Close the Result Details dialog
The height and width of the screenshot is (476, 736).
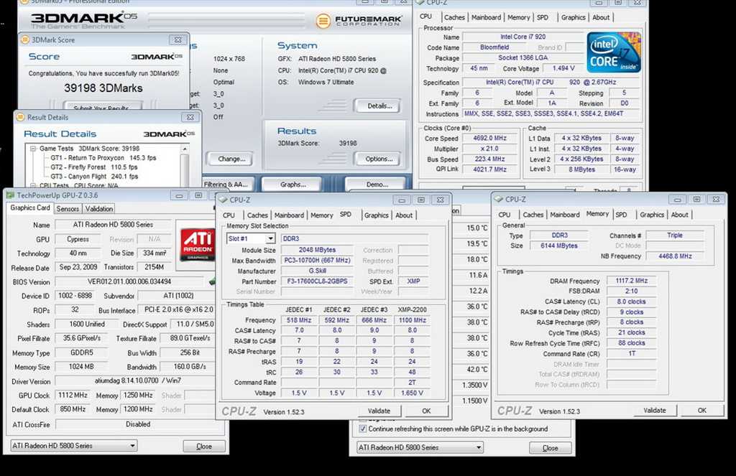(x=190, y=117)
